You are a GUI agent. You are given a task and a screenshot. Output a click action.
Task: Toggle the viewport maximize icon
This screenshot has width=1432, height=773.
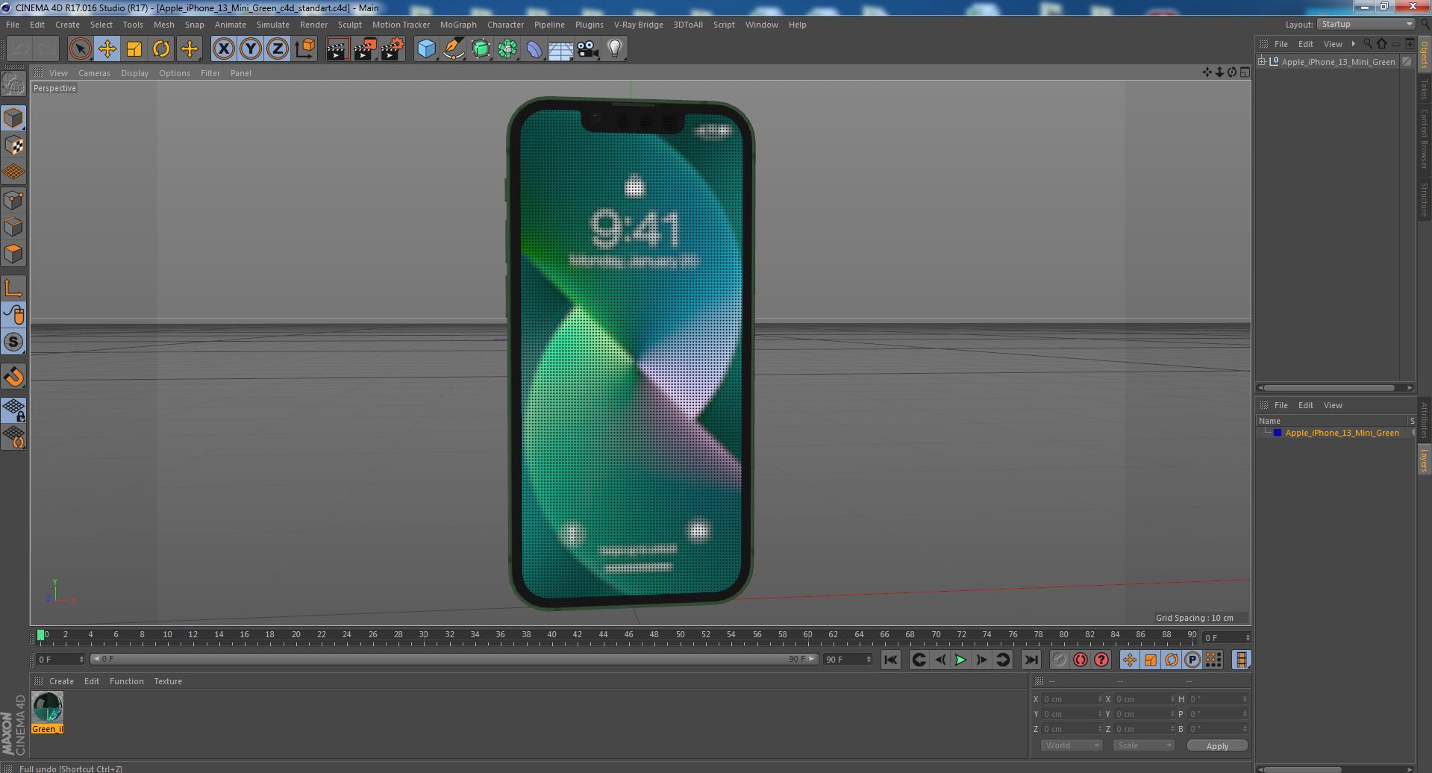click(1245, 72)
